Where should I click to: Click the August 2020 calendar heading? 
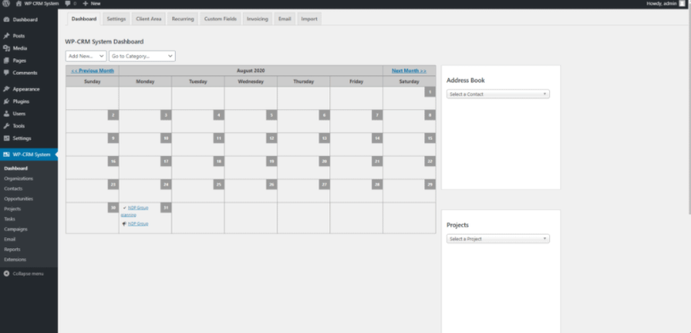click(x=250, y=70)
